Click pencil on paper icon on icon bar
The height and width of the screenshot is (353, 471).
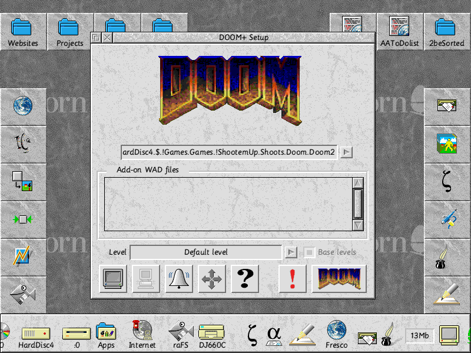[303, 335]
